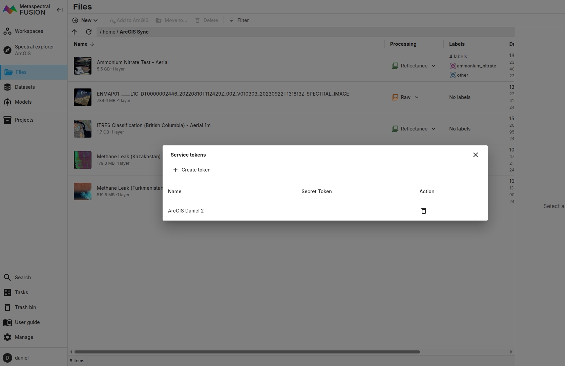This screenshot has width=565, height=366.
Task: Open the Datasets section
Action: (x=25, y=87)
